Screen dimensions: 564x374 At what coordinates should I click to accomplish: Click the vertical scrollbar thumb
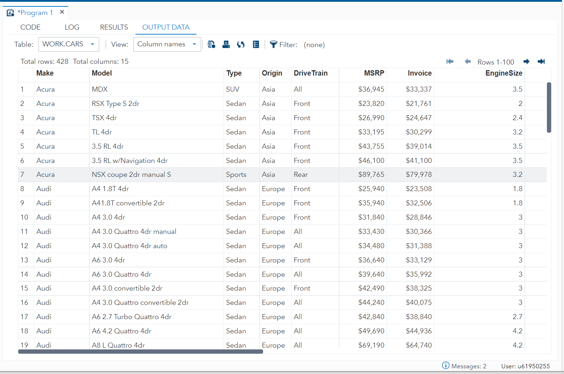(549, 107)
